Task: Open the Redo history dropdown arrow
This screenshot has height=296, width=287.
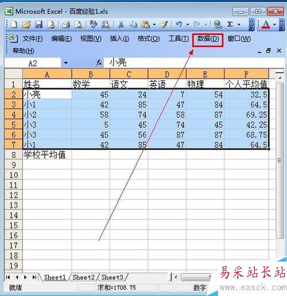Action: pyautogui.click(x=205, y=25)
